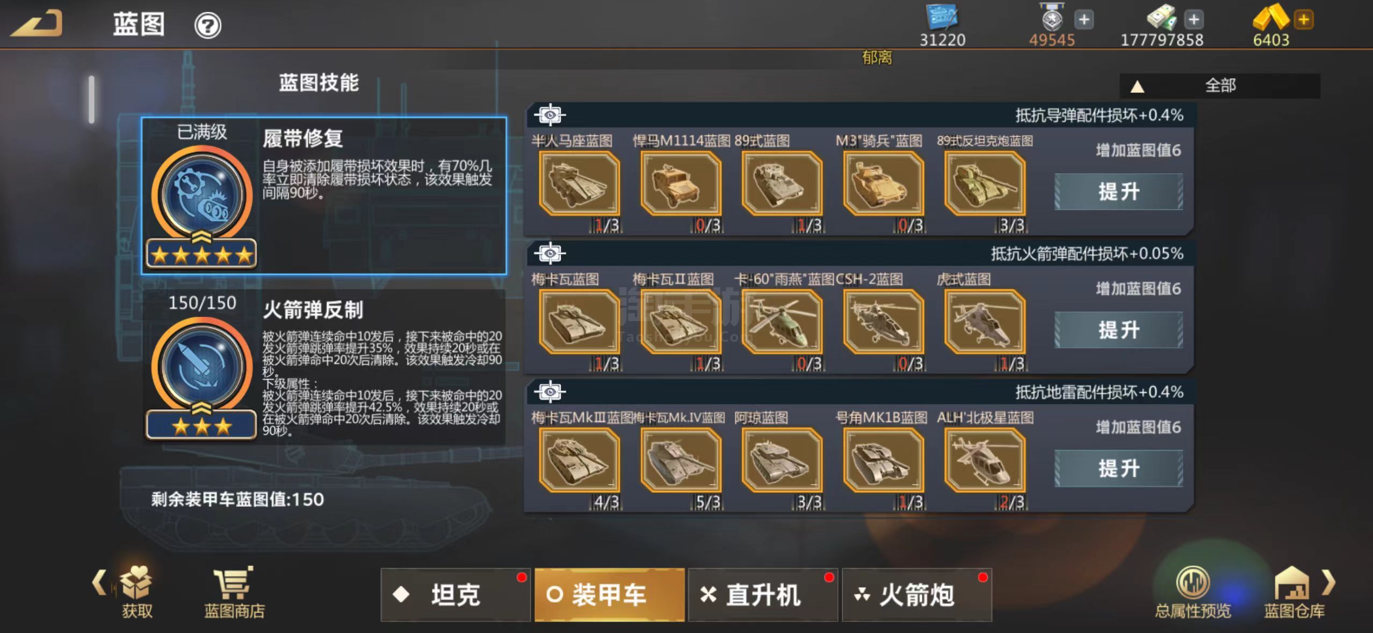Toggle eye icon for 抵抗地雷配件损坏 row
Screen dimensions: 1373x633
pyautogui.click(x=550, y=392)
